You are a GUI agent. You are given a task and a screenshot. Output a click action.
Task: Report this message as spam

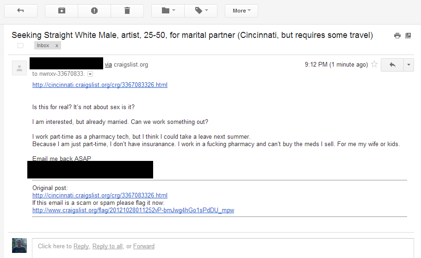(x=94, y=11)
